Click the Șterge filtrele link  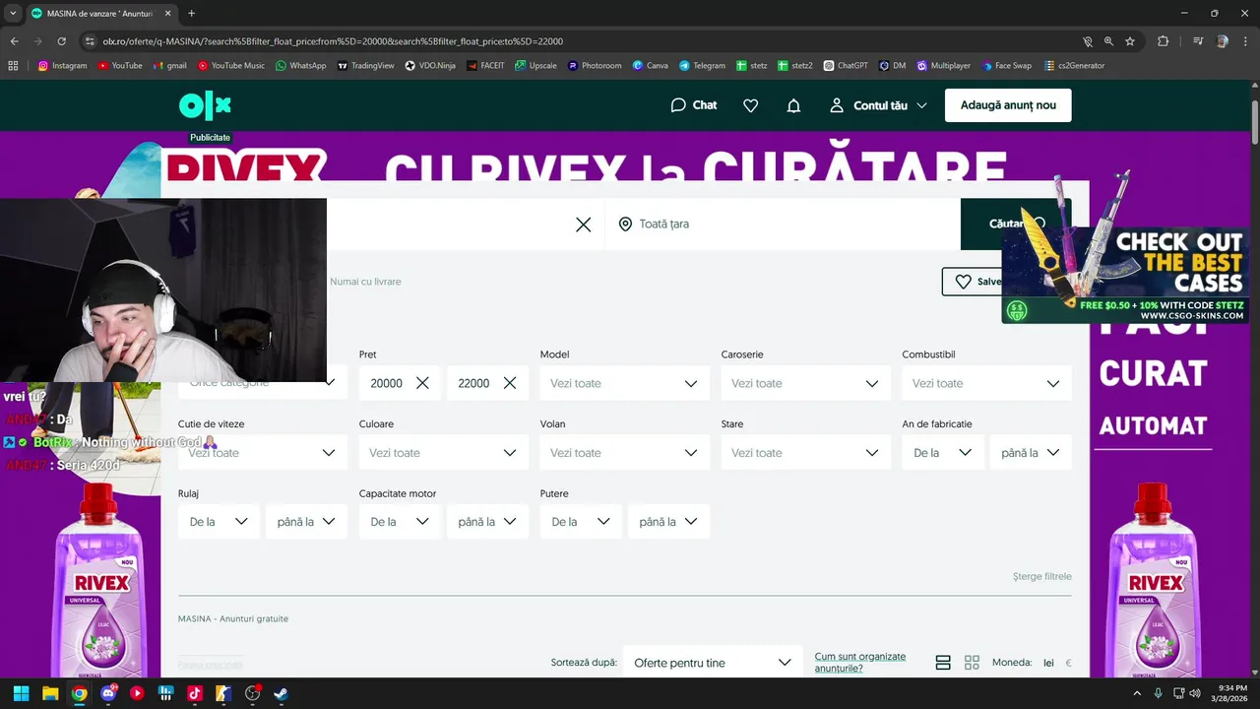1041,576
